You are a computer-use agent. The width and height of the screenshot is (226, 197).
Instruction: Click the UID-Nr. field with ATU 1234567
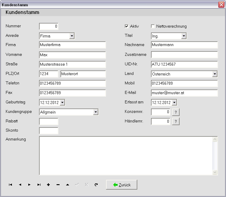coord(184,64)
